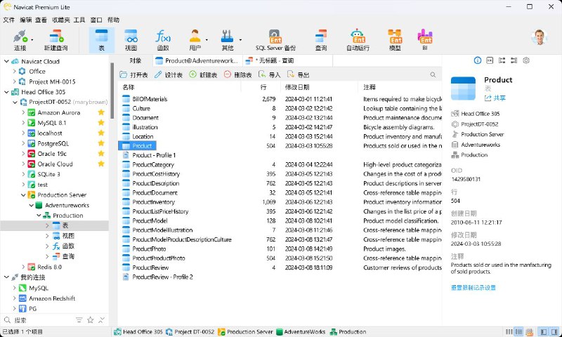Toggle Oracle Cloud favorite star

[x=101, y=164]
